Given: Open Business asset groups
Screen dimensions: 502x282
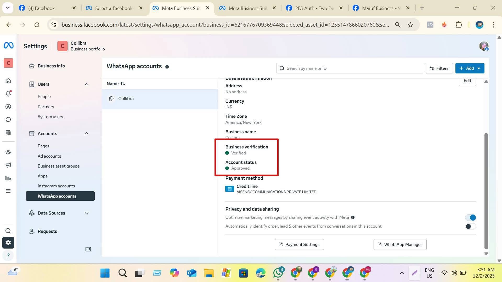Looking at the screenshot, I should [x=59, y=166].
